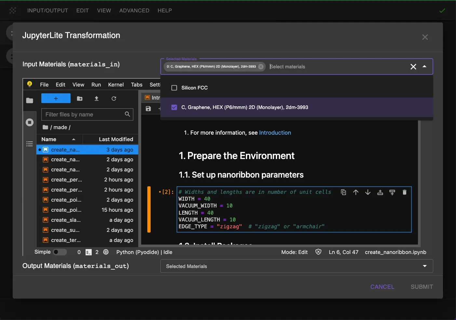
Task: Open the Kernel menu
Action: point(116,85)
